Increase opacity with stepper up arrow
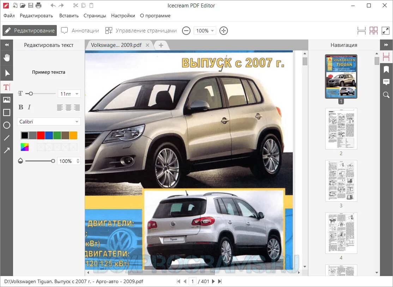The image size is (393, 287). [x=78, y=159]
